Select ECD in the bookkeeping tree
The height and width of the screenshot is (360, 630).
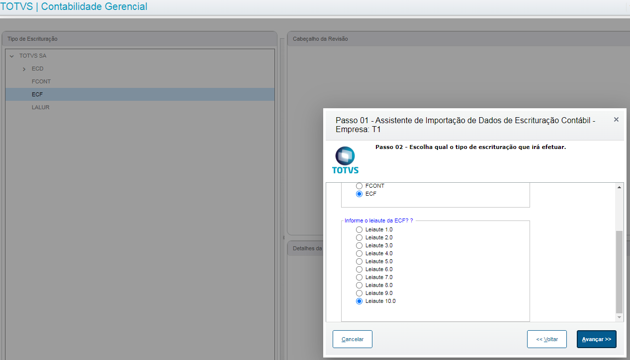[x=37, y=69]
